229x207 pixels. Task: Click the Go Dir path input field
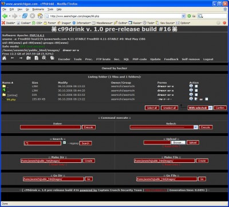(x=53, y=179)
